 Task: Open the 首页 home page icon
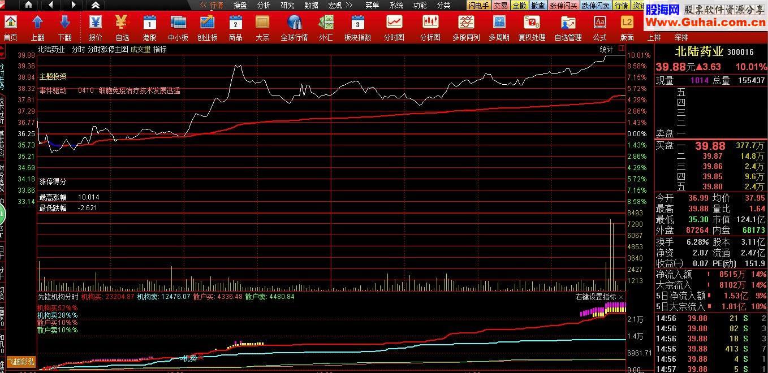10,28
